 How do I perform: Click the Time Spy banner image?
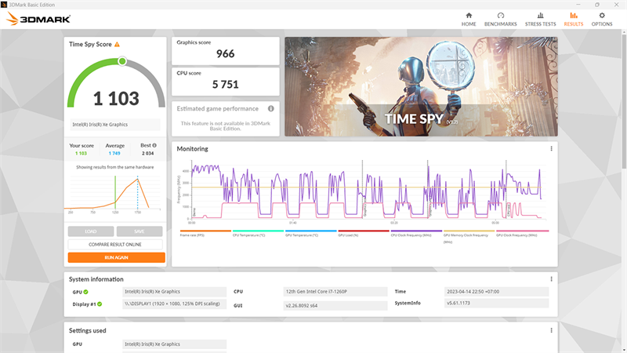[421, 86]
